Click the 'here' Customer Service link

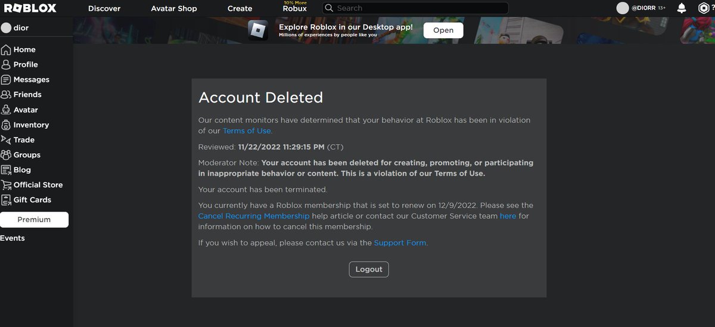tap(508, 216)
